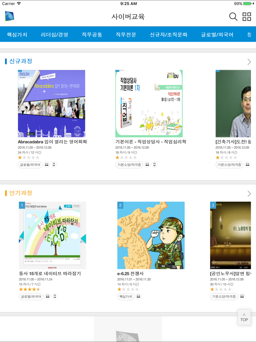Click star rating of e-6.25 전쟁사
Image resolution: width=256 pixels, height=342 pixels.
click(x=128, y=289)
